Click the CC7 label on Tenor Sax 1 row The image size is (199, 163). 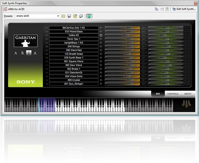point(143,39)
